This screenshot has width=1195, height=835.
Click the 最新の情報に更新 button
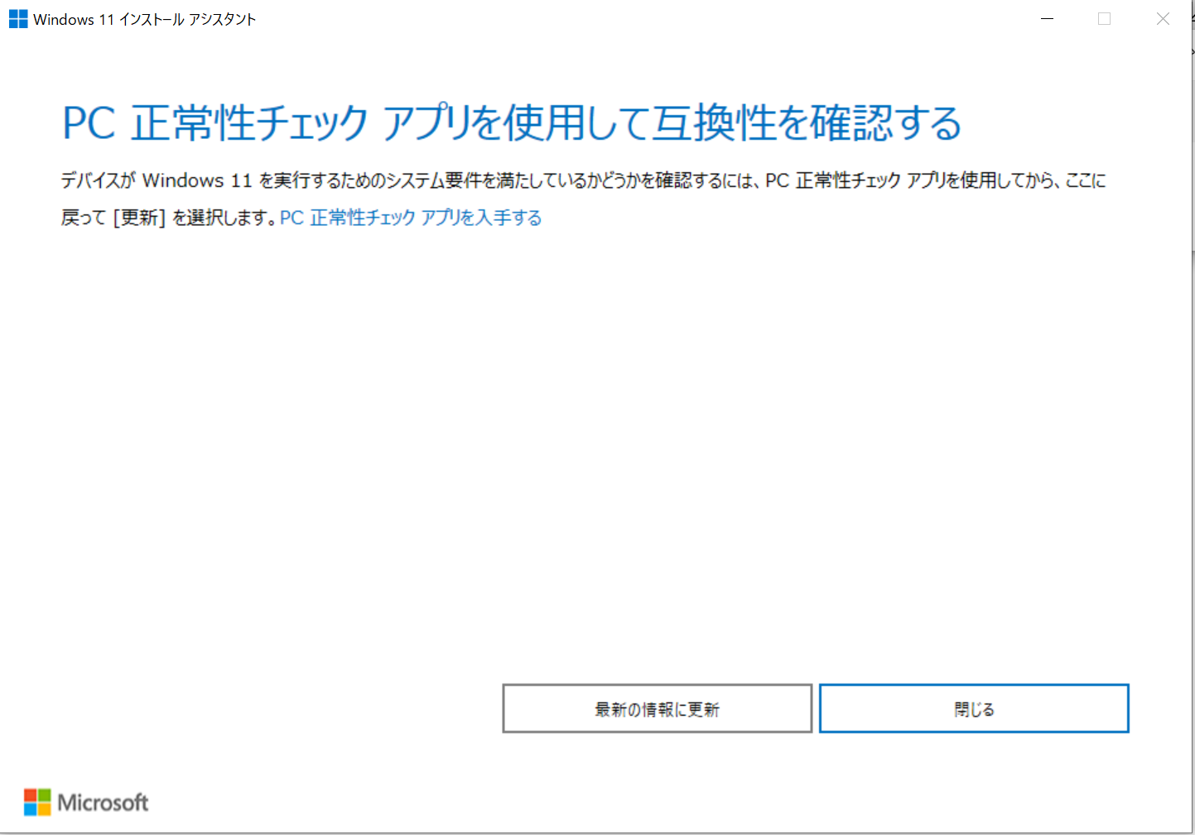[657, 708]
